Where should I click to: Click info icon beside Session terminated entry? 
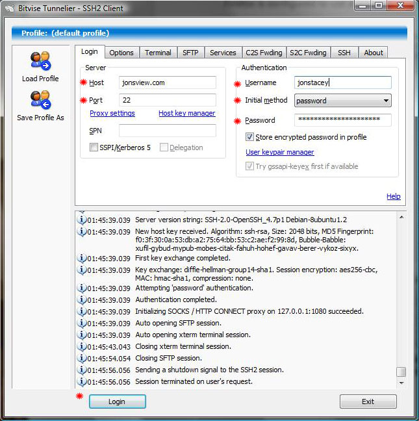82,381
